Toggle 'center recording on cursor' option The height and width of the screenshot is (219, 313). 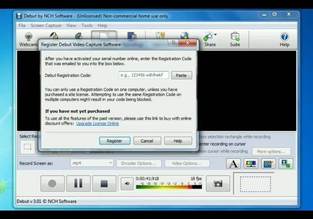coord(222,144)
